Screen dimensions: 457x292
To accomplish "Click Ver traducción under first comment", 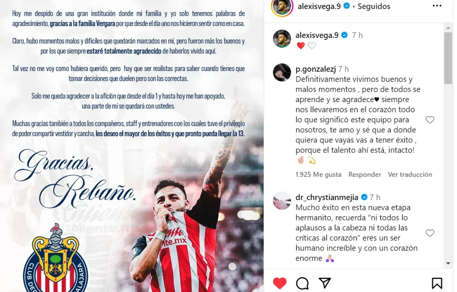I will click(x=410, y=174).
